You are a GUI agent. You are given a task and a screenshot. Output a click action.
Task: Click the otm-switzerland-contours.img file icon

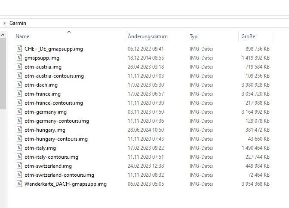pyautogui.click(x=19, y=175)
